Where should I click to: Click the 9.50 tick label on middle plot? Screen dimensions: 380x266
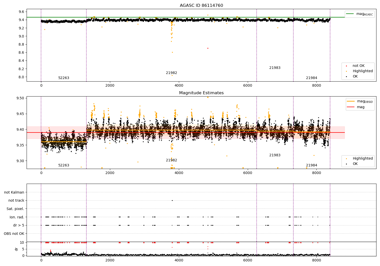pyautogui.click(x=20, y=98)
